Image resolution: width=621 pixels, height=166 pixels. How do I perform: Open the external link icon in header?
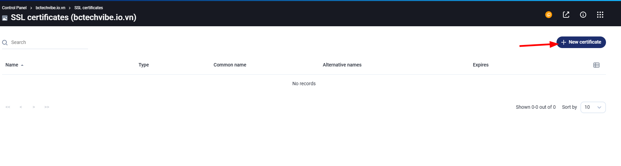pyautogui.click(x=566, y=15)
